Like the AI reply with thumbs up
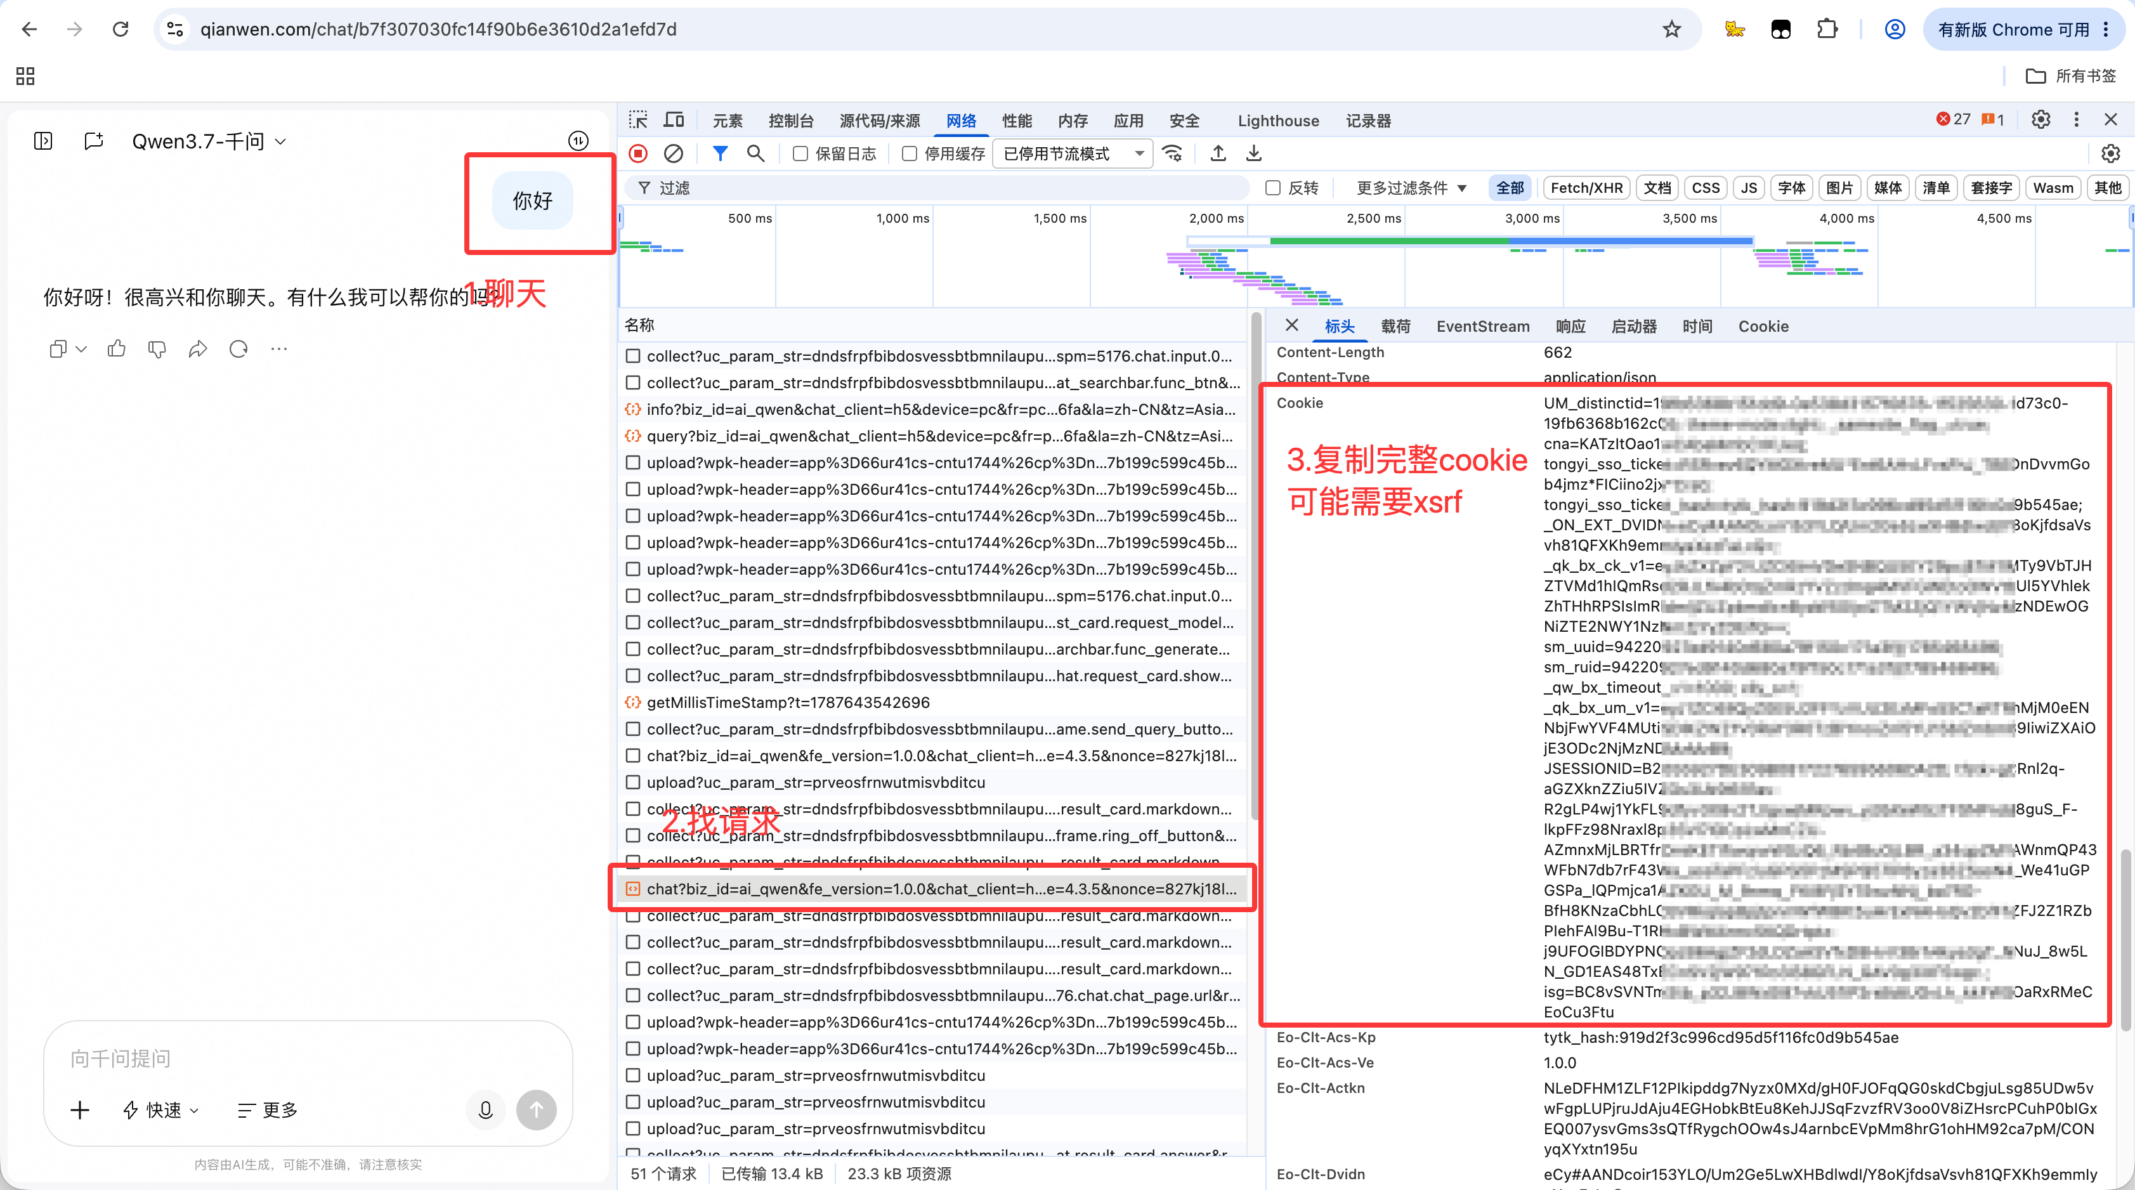Screen dimensions: 2135x1190 pos(116,349)
